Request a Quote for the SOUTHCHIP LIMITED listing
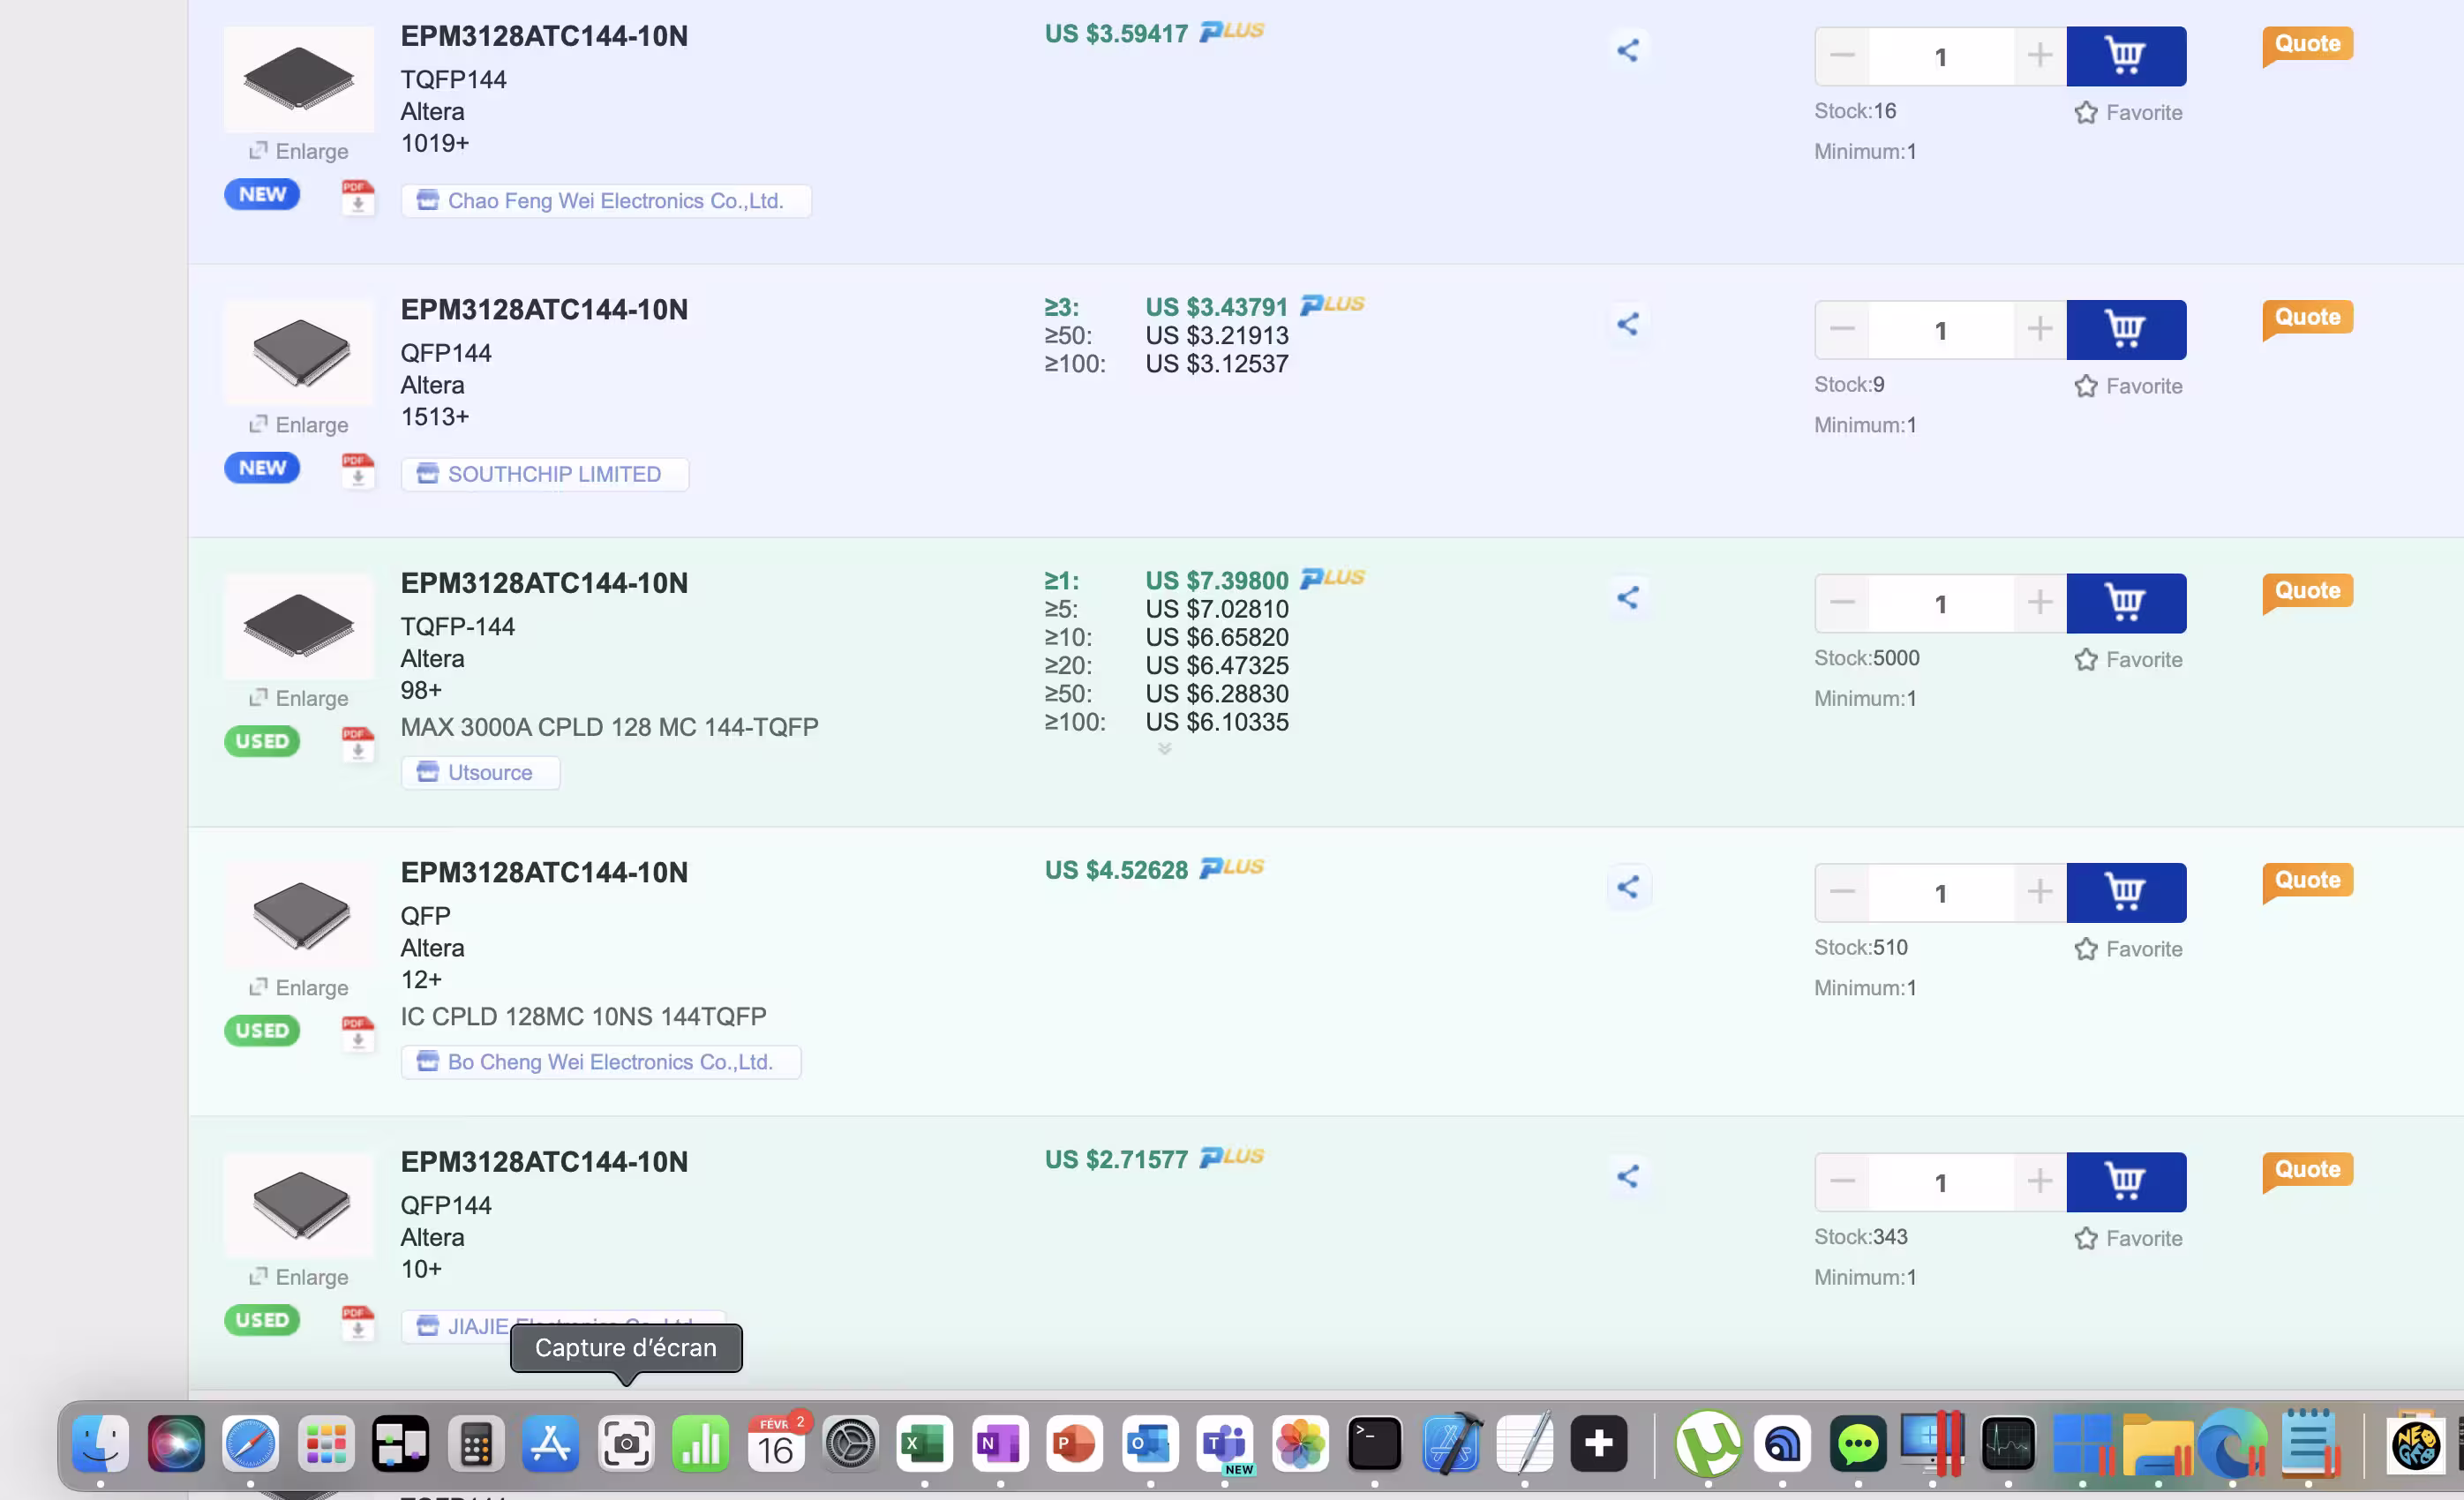 tap(2307, 318)
